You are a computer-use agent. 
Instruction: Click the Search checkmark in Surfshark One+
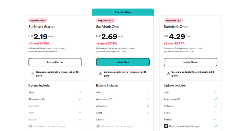click(x=216, y=119)
